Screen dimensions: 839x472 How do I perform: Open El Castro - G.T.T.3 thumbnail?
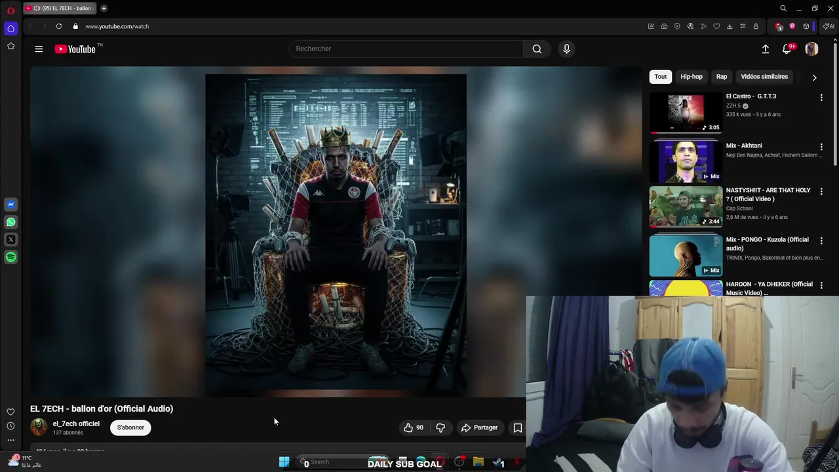point(686,113)
